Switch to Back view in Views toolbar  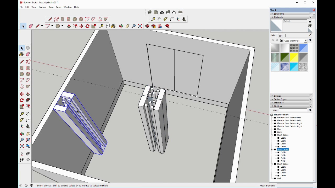(x=174, y=13)
